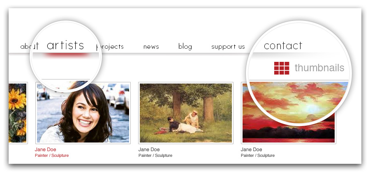Viewport: 370px width, 172px height.
Task: Click the red Painter / Sculpture caption
Action: pyautogui.click(x=52, y=156)
